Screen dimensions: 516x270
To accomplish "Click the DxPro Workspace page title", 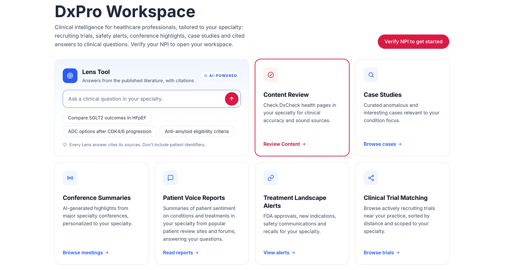I will (x=125, y=11).
